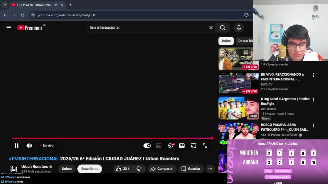The width and height of the screenshot is (328, 184).
Task: Open the Urban Roosters channel avatar
Action: (x=14, y=169)
